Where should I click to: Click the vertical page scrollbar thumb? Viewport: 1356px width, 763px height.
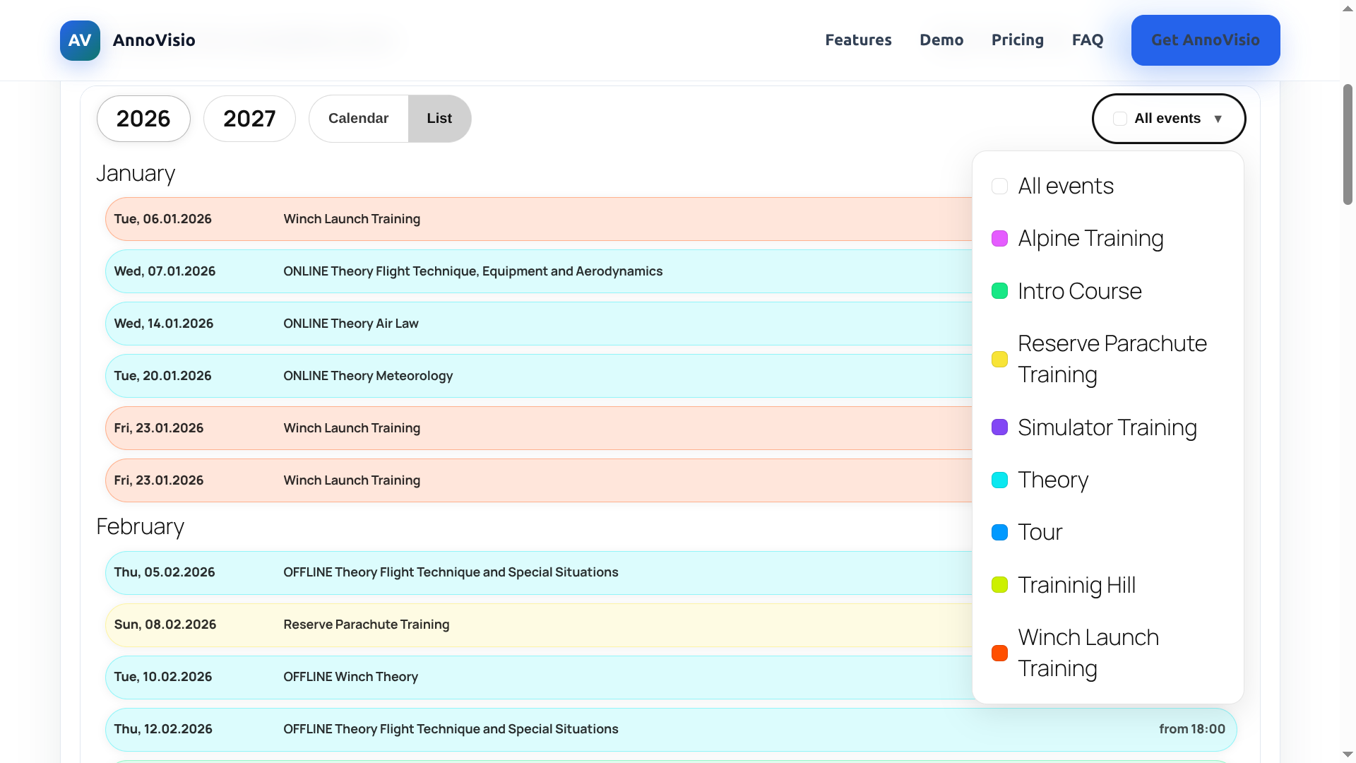coord(1348,145)
